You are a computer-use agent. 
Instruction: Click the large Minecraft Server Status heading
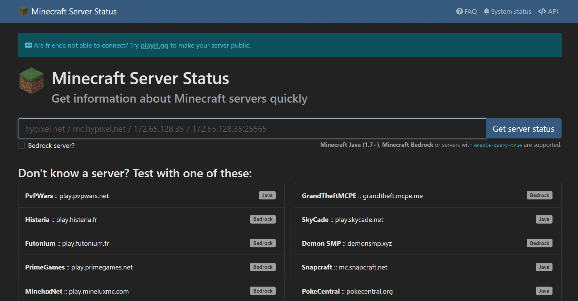pos(141,78)
